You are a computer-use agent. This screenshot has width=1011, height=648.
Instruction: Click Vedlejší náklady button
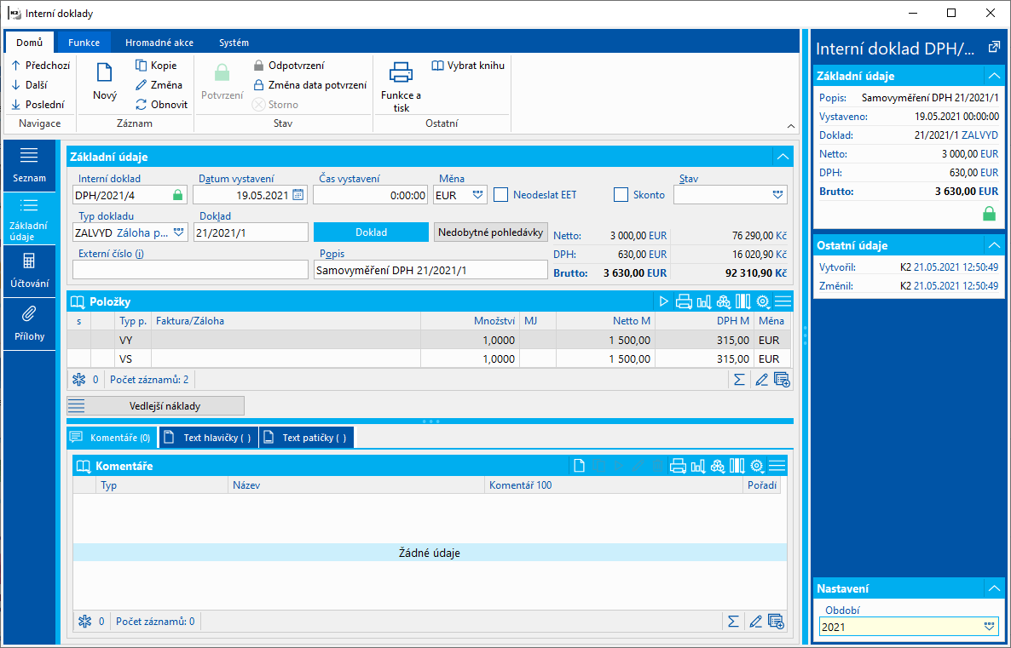(x=155, y=406)
